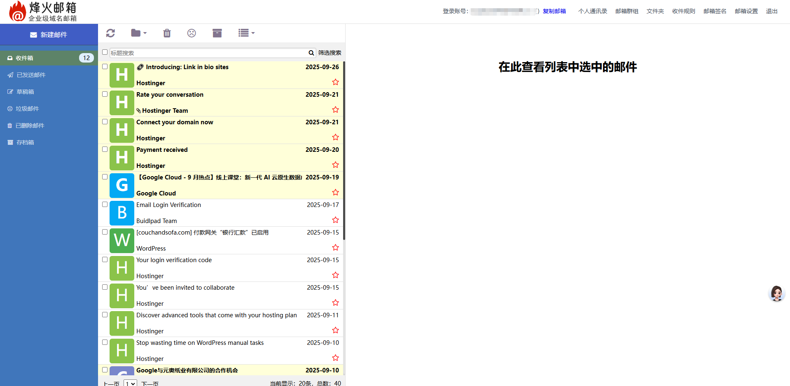Click the 复制邮箱 copy mailbox link

click(554, 11)
